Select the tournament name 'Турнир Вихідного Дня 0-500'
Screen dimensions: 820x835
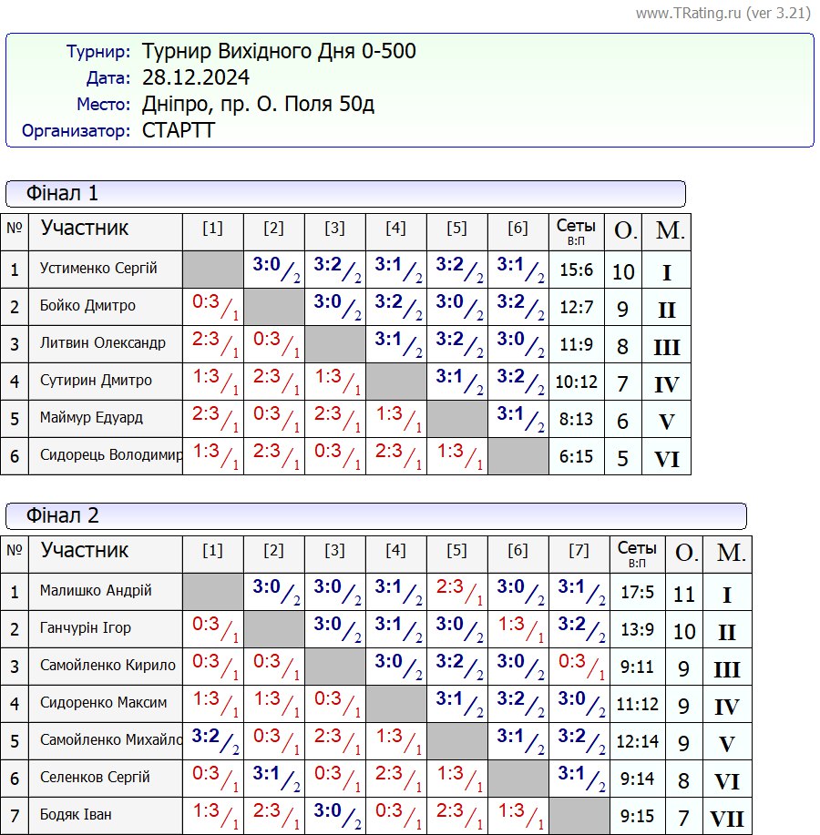[x=279, y=52]
